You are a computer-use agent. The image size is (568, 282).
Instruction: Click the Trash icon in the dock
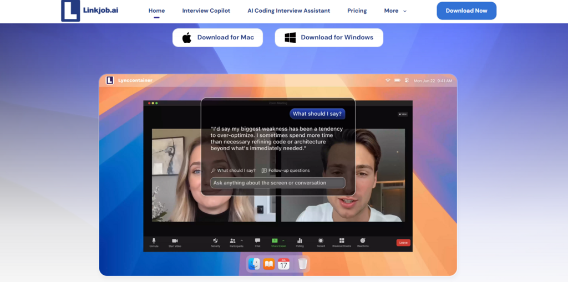tap(303, 264)
